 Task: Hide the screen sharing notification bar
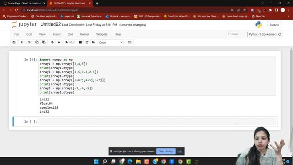point(180,151)
